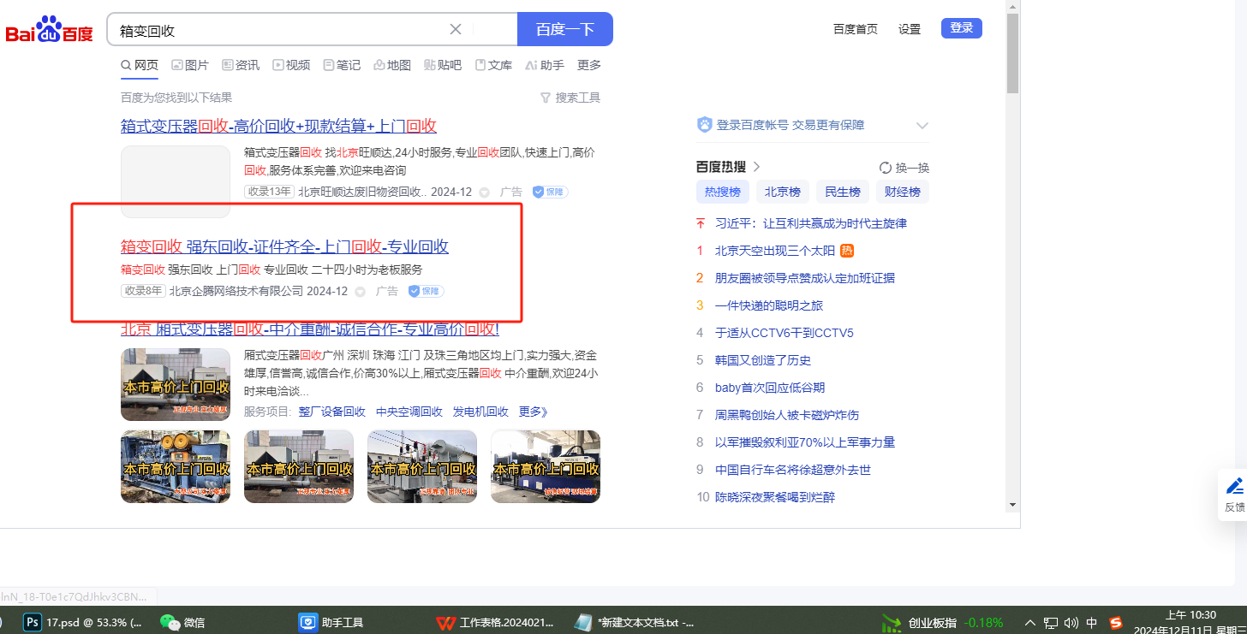This screenshot has height=634, width=1247.
Task: Show hidden system tray icons
Action: [1030, 622]
